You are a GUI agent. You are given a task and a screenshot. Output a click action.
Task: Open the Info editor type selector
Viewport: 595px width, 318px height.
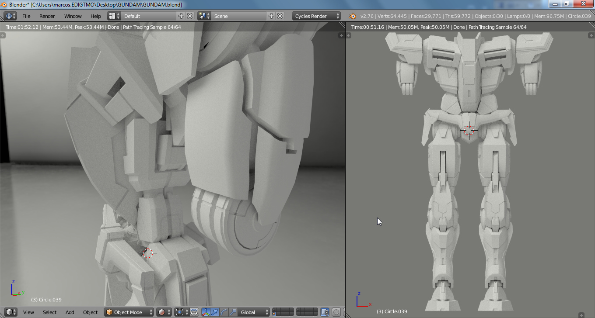(10, 16)
